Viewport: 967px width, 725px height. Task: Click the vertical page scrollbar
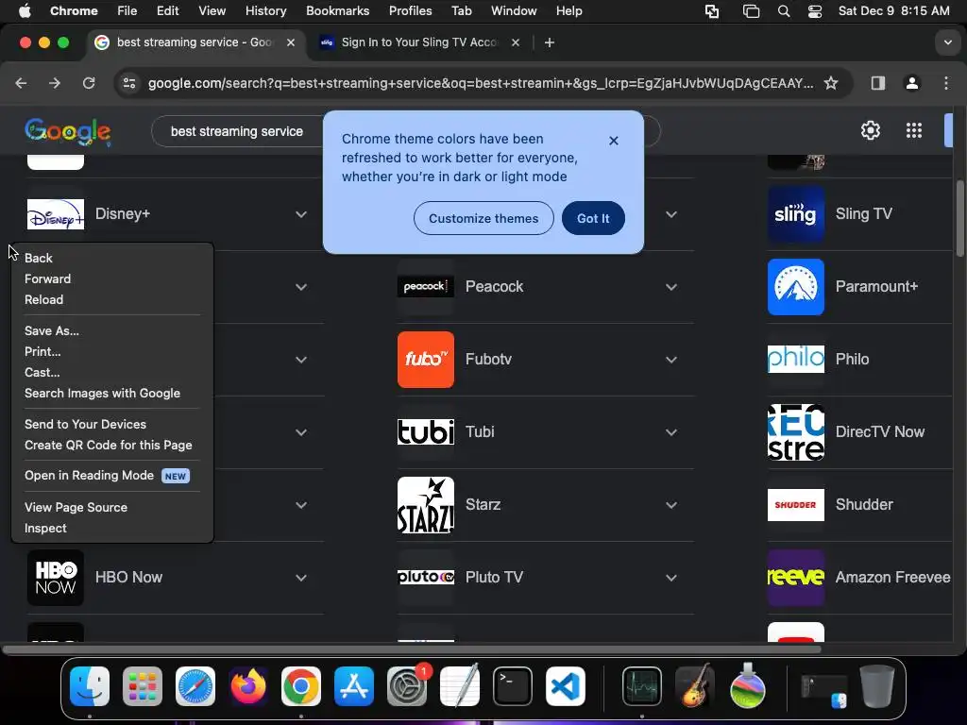(959, 219)
